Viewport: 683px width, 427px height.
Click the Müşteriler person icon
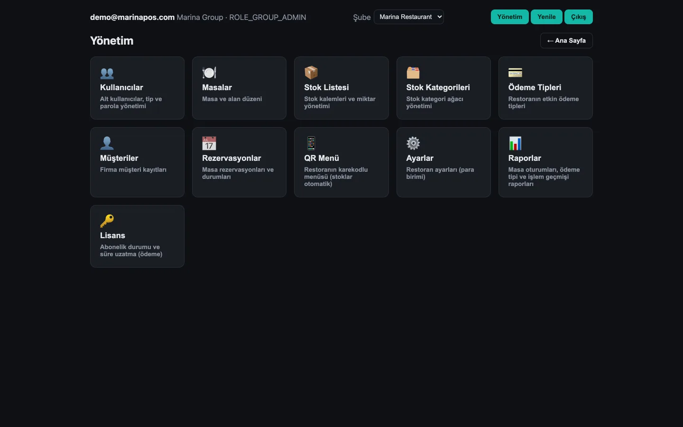point(107,143)
